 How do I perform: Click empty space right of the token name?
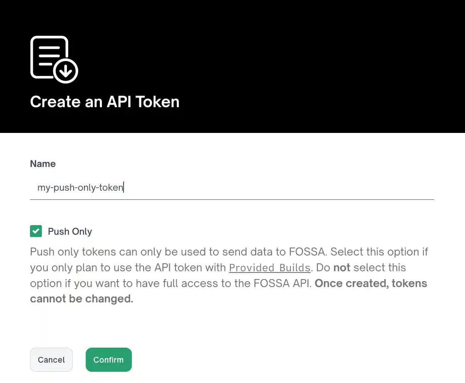click(279, 188)
